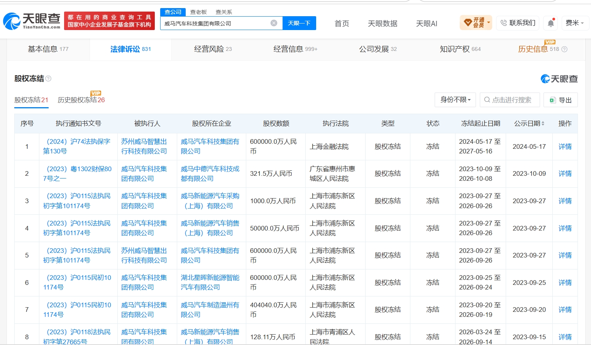Image resolution: width=591 pixels, height=345 pixels.
Task: Open 详情 for the row dated 2024-05-17
Action: [x=565, y=147]
